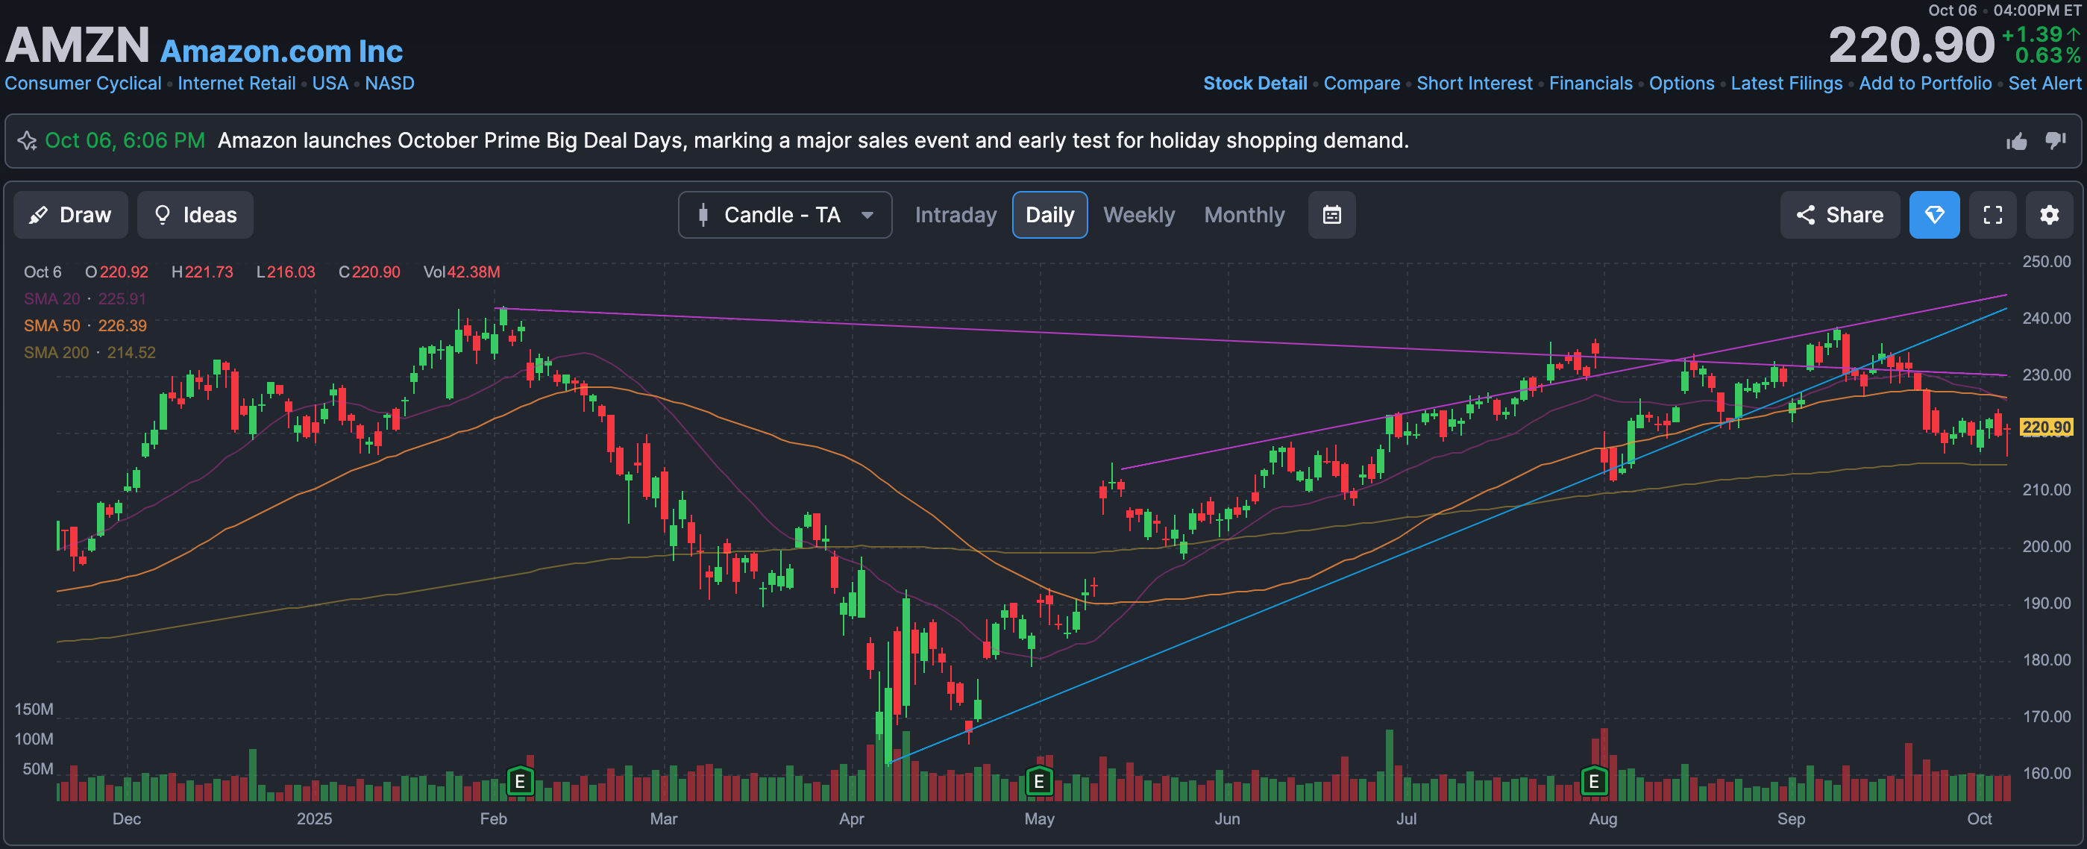Click the August earnings E marker

pos(1594,781)
